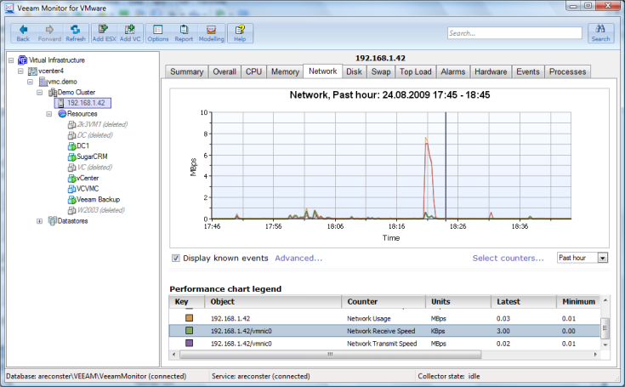
Task: Collapse the Resources tree node
Action: (x=49, y=113)
